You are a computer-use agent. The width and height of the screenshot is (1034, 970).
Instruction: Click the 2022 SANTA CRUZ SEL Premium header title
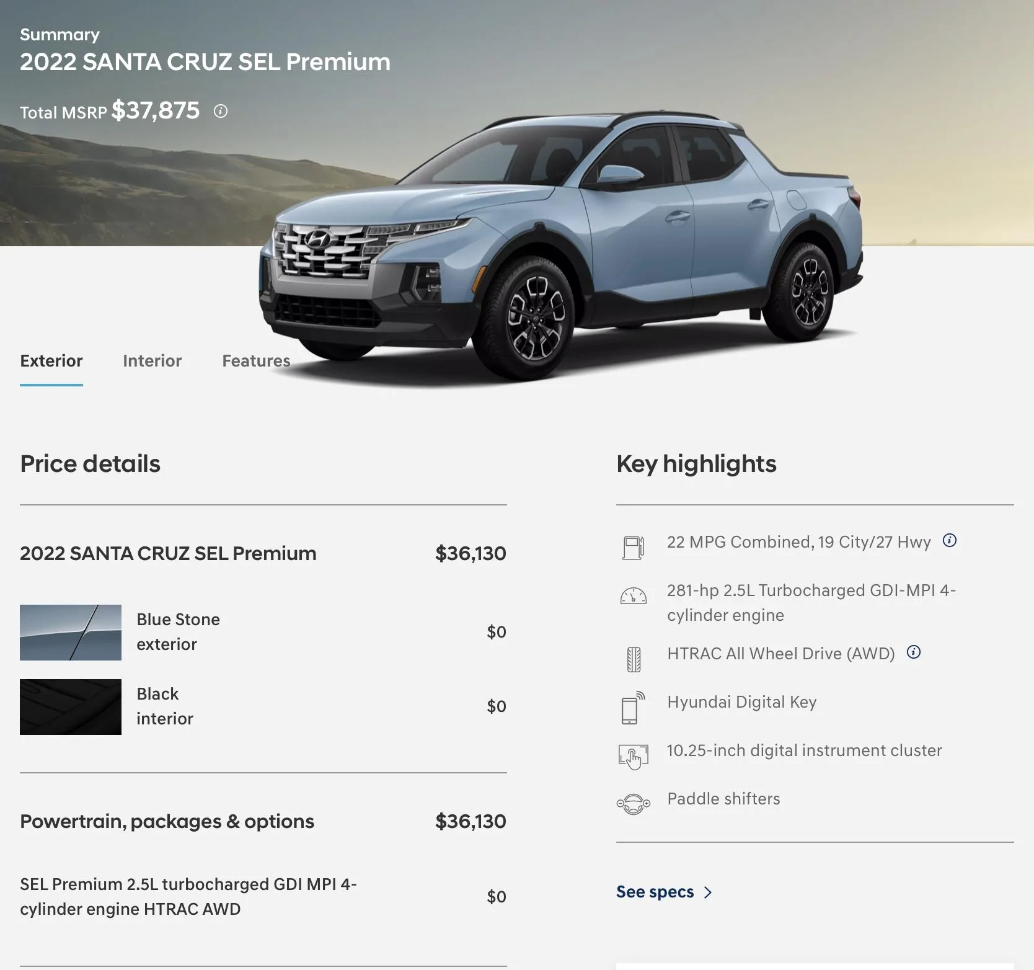pos(205,62)
